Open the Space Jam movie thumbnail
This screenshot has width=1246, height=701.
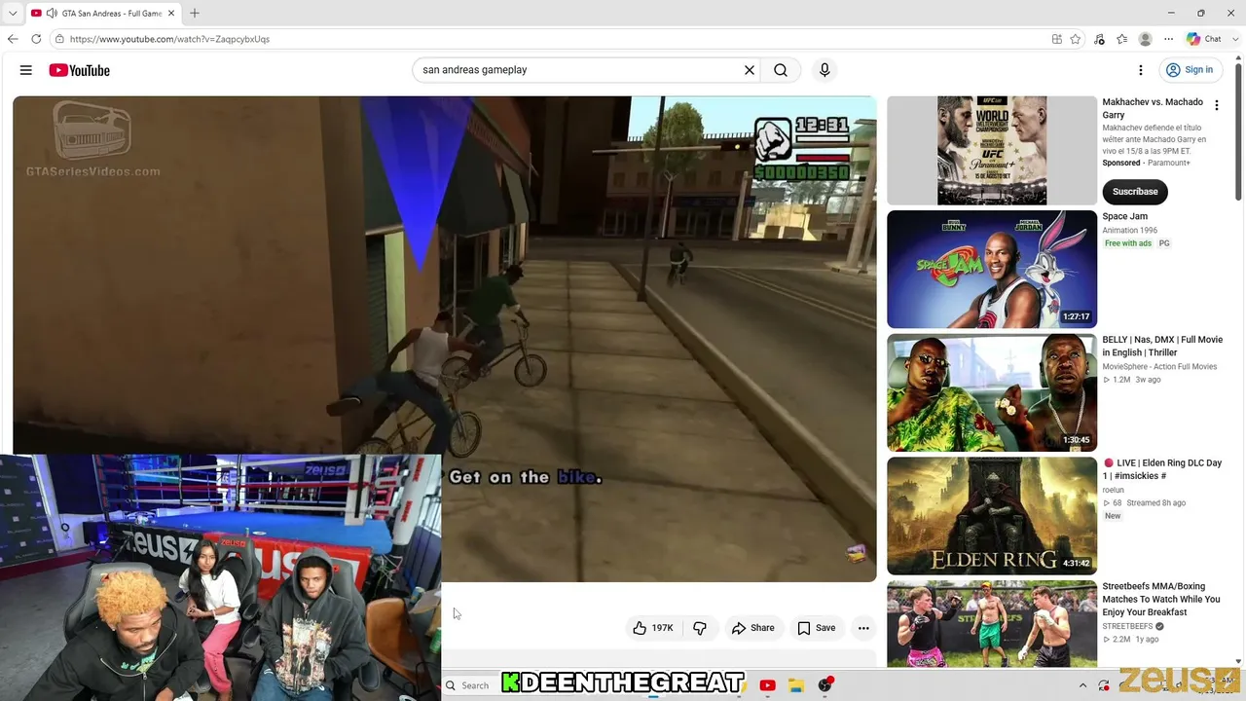click(992, 270)
